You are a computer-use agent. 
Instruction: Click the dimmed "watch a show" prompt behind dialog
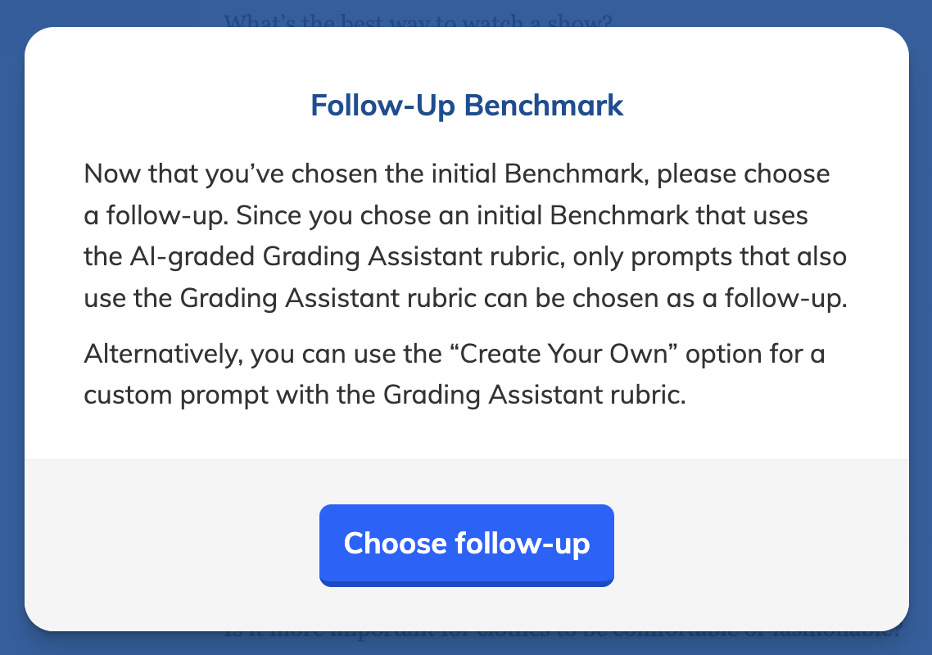[418, 20]
